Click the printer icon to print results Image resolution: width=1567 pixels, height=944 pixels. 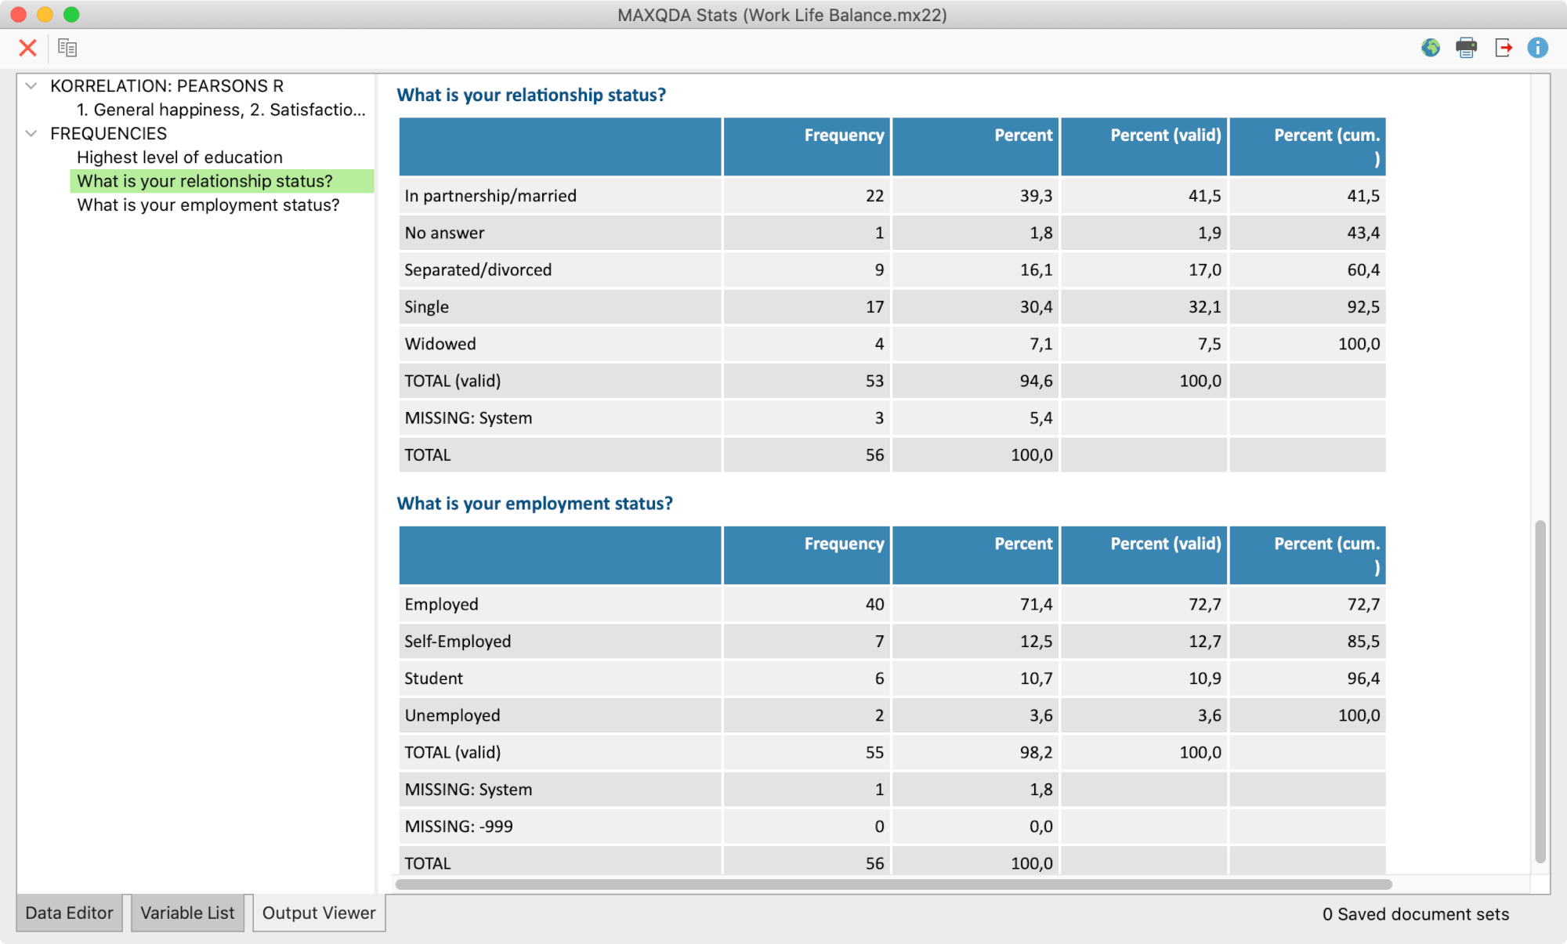tap(1467, 48)
